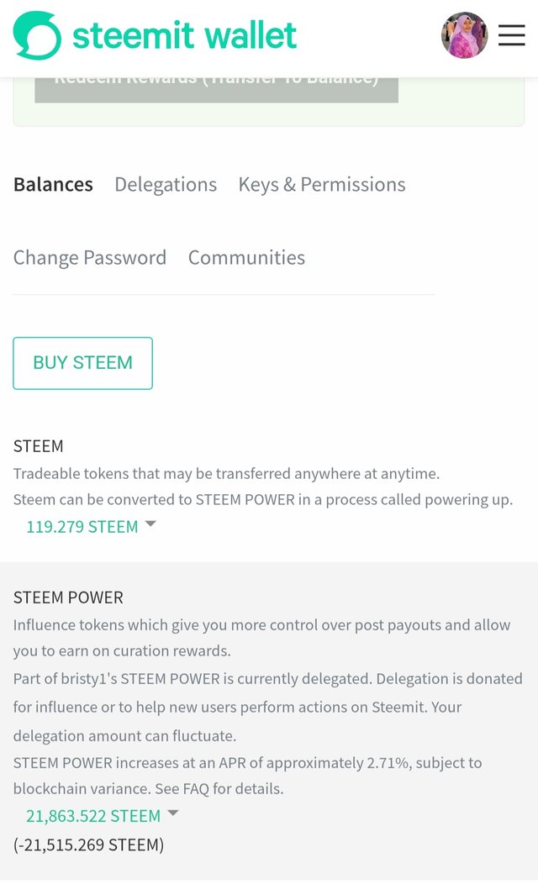Click the BUY STEEM button
Viewport: 538px width, 884px height.
(83, 363)
